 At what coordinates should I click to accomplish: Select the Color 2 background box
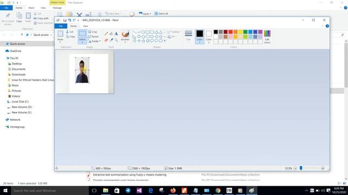(x=208, y=36)
